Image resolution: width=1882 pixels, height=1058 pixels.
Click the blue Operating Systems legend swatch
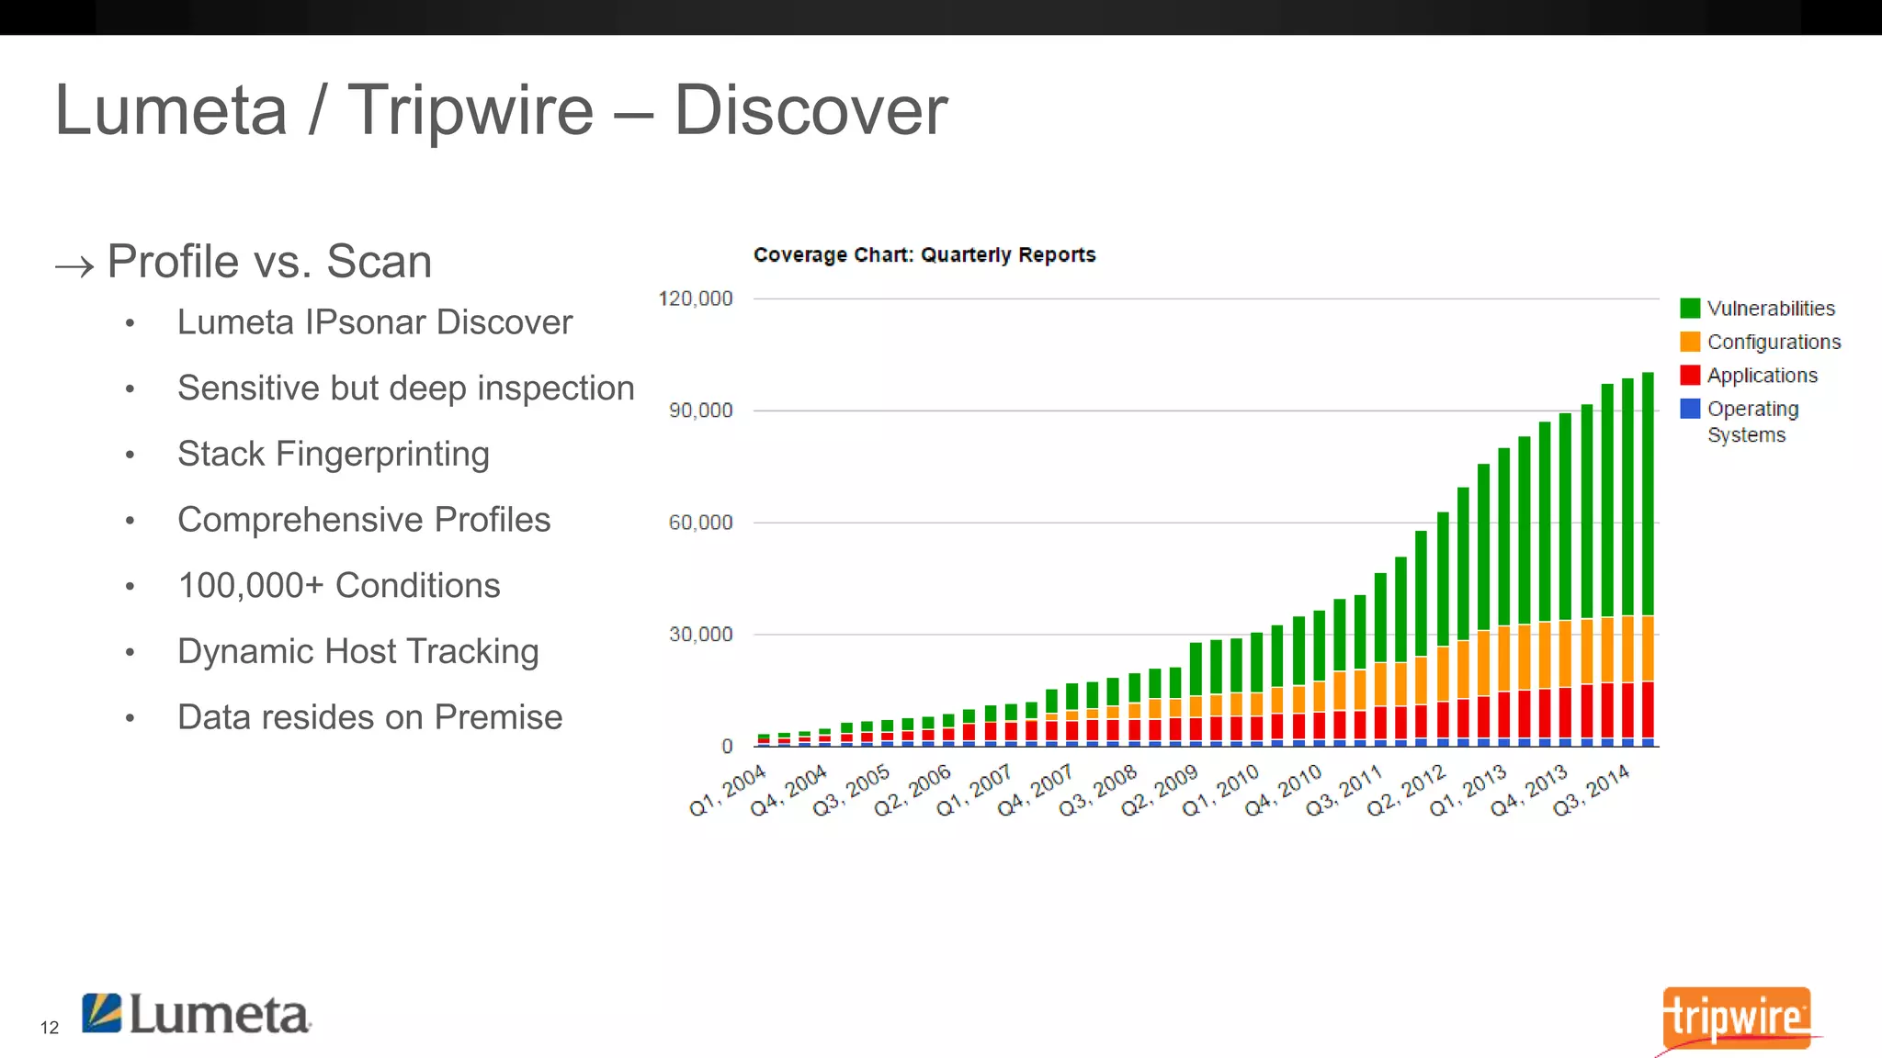(1689, 409)
